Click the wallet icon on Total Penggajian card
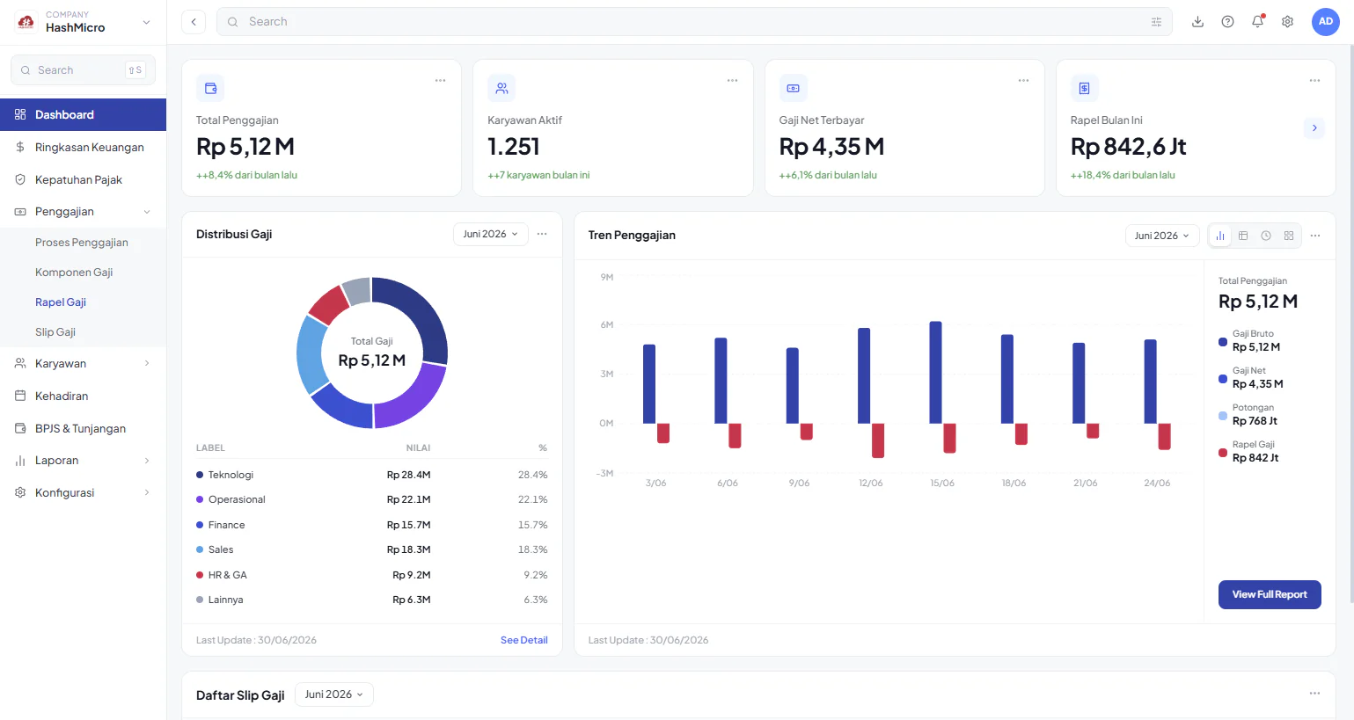The width and height of the screenshot is (1354, 720). [x=210, y=88]
